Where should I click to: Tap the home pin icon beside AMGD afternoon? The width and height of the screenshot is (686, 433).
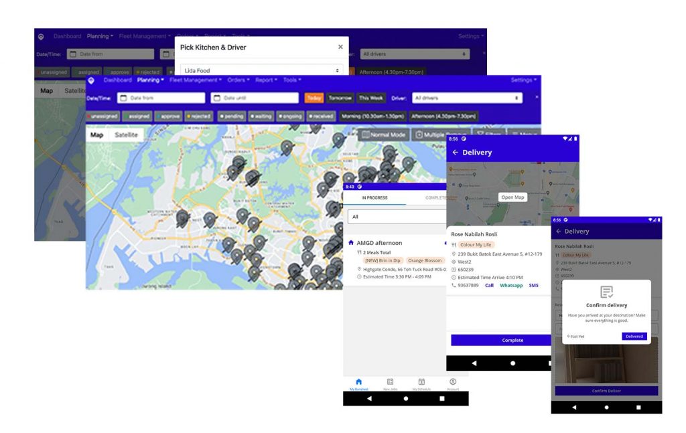point(352,243)
